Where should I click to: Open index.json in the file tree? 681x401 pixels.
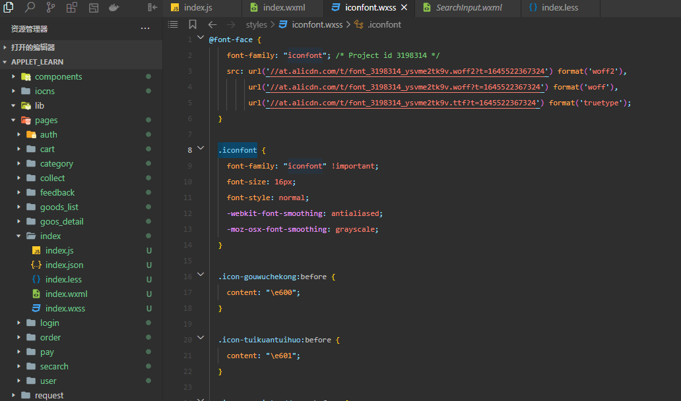(x=64, y=265)
